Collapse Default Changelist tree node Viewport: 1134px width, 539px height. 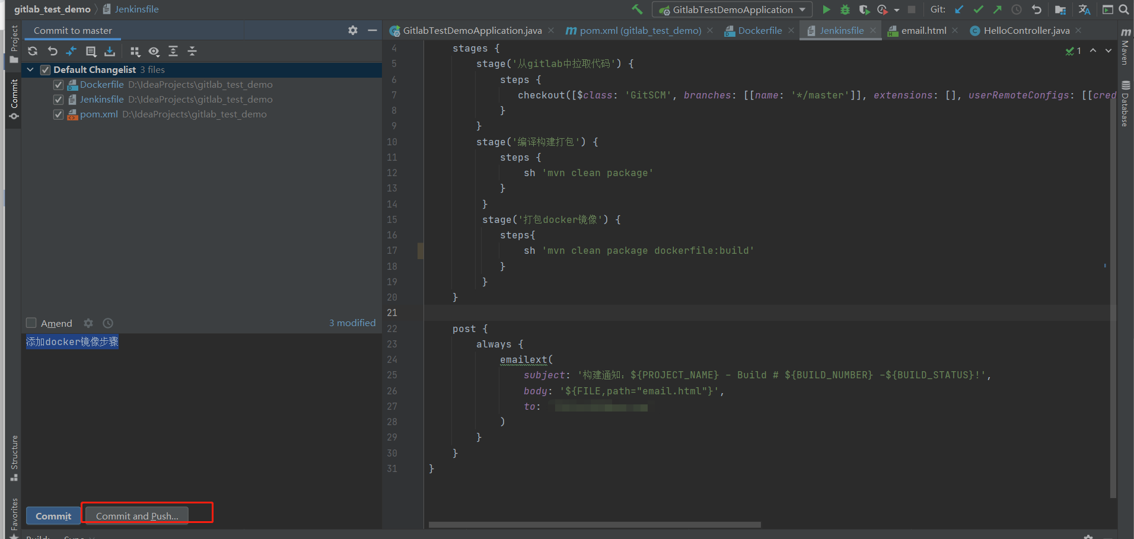[30, 69]
